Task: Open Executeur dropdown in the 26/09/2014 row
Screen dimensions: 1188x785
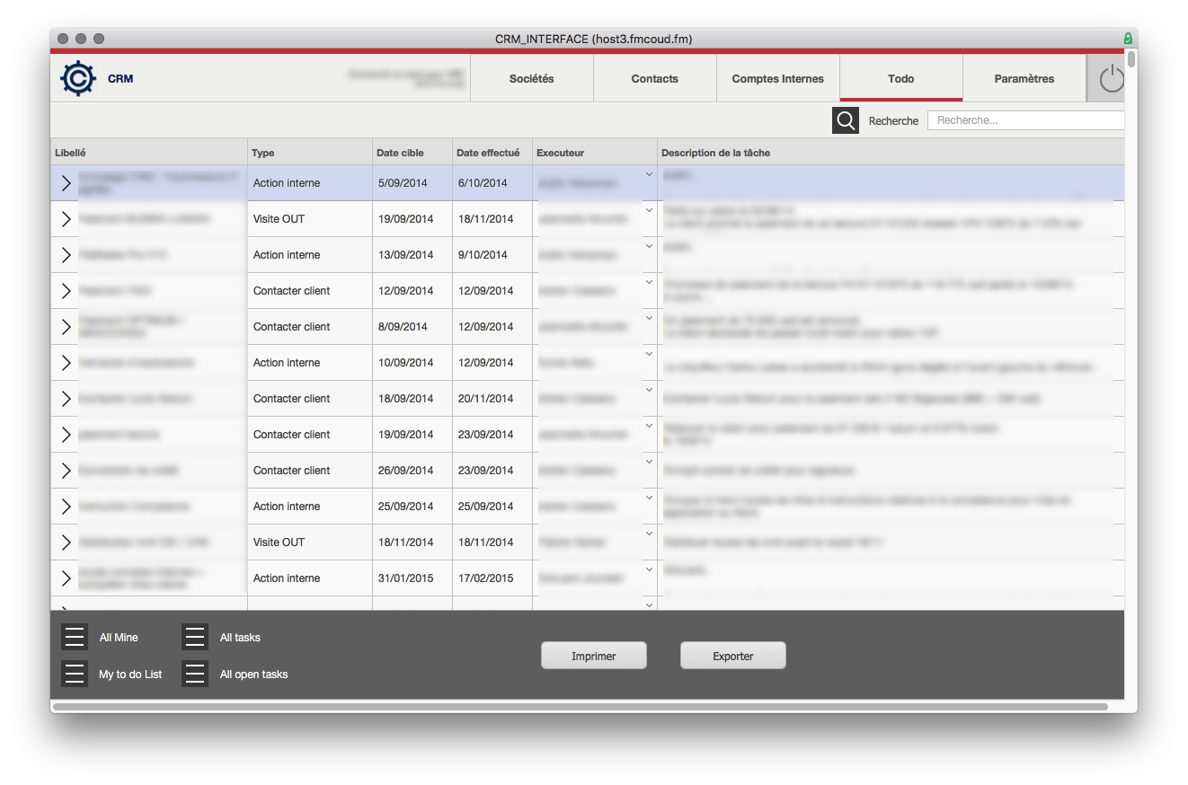Action: pyautogui.click(x=649, y=462)
